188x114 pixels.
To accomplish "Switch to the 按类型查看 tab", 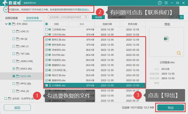I will point(32,18).
